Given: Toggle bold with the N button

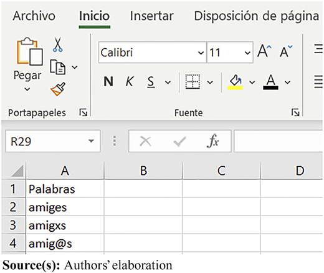Looking at the screenshot, I should [x=108, y=81].
